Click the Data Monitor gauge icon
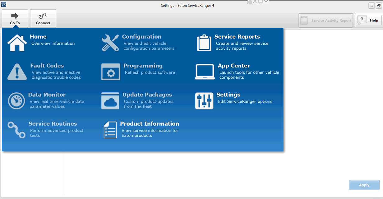Viewport: 383px width, 199px height. pos(16,101)
